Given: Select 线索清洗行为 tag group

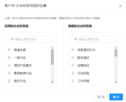Looking at the screenshot, I should click(x=86, y=50).
